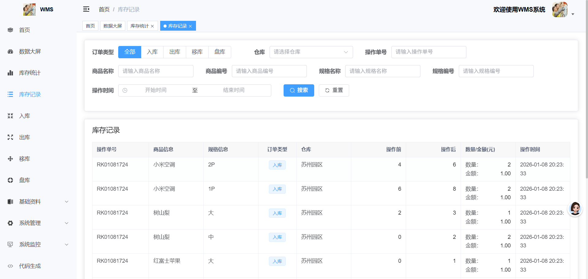Switch order type filter to 全部

[x=130, y=52]
